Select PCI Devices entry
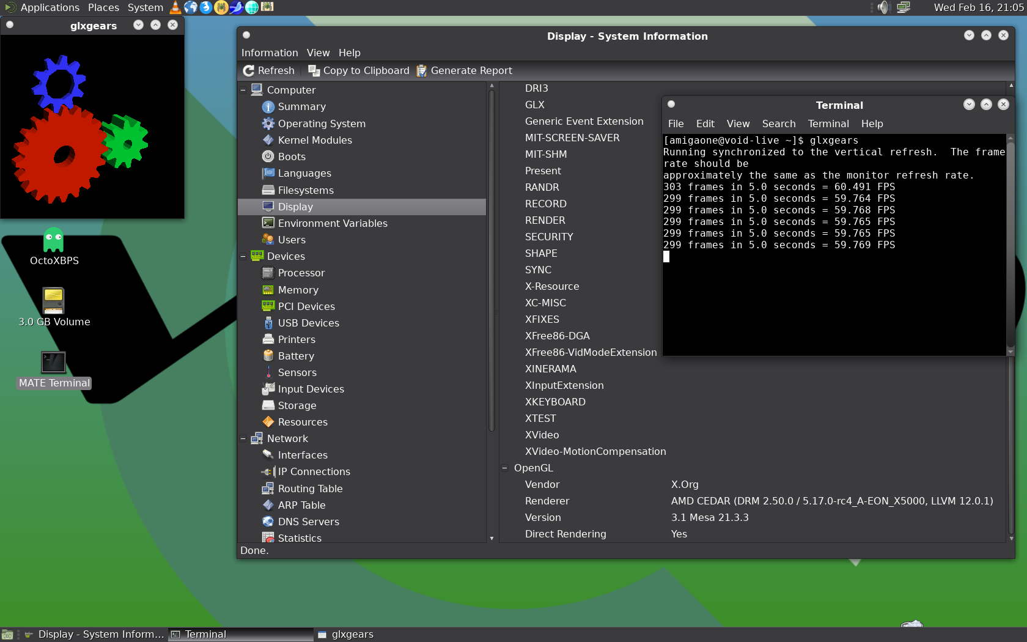 tap(306, 306)
